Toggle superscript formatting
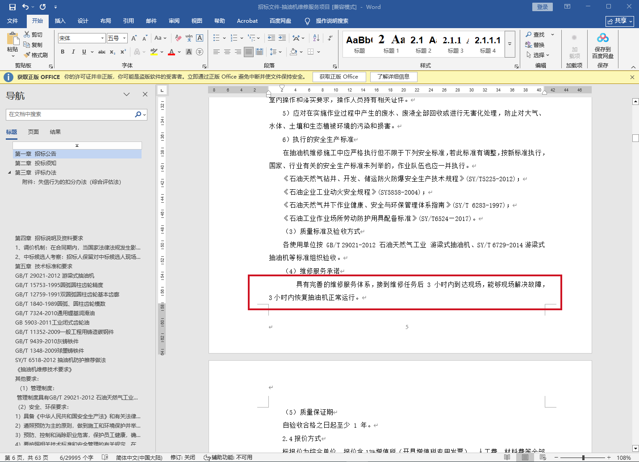This screenshot has width=639, height=462. click(x=123, y=52)
